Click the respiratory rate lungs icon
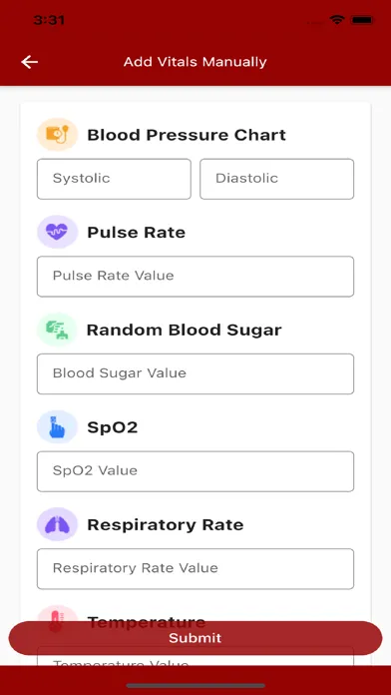 click(x=57, y=524)
